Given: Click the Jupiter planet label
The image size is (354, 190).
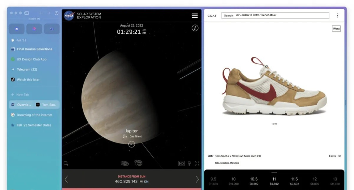Looking at the screenshot, I should 132,131.
